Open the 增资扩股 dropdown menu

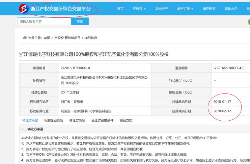click(185, 9)
